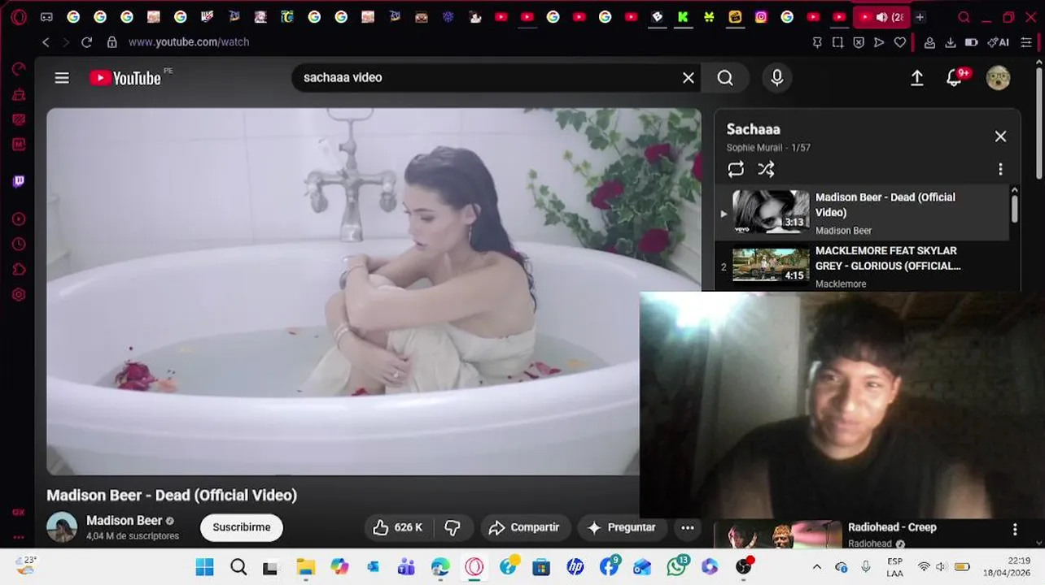This screenshot has width=1045, height=585.
Task: Toggle shuffle playlist
Action: pos(766,169)
